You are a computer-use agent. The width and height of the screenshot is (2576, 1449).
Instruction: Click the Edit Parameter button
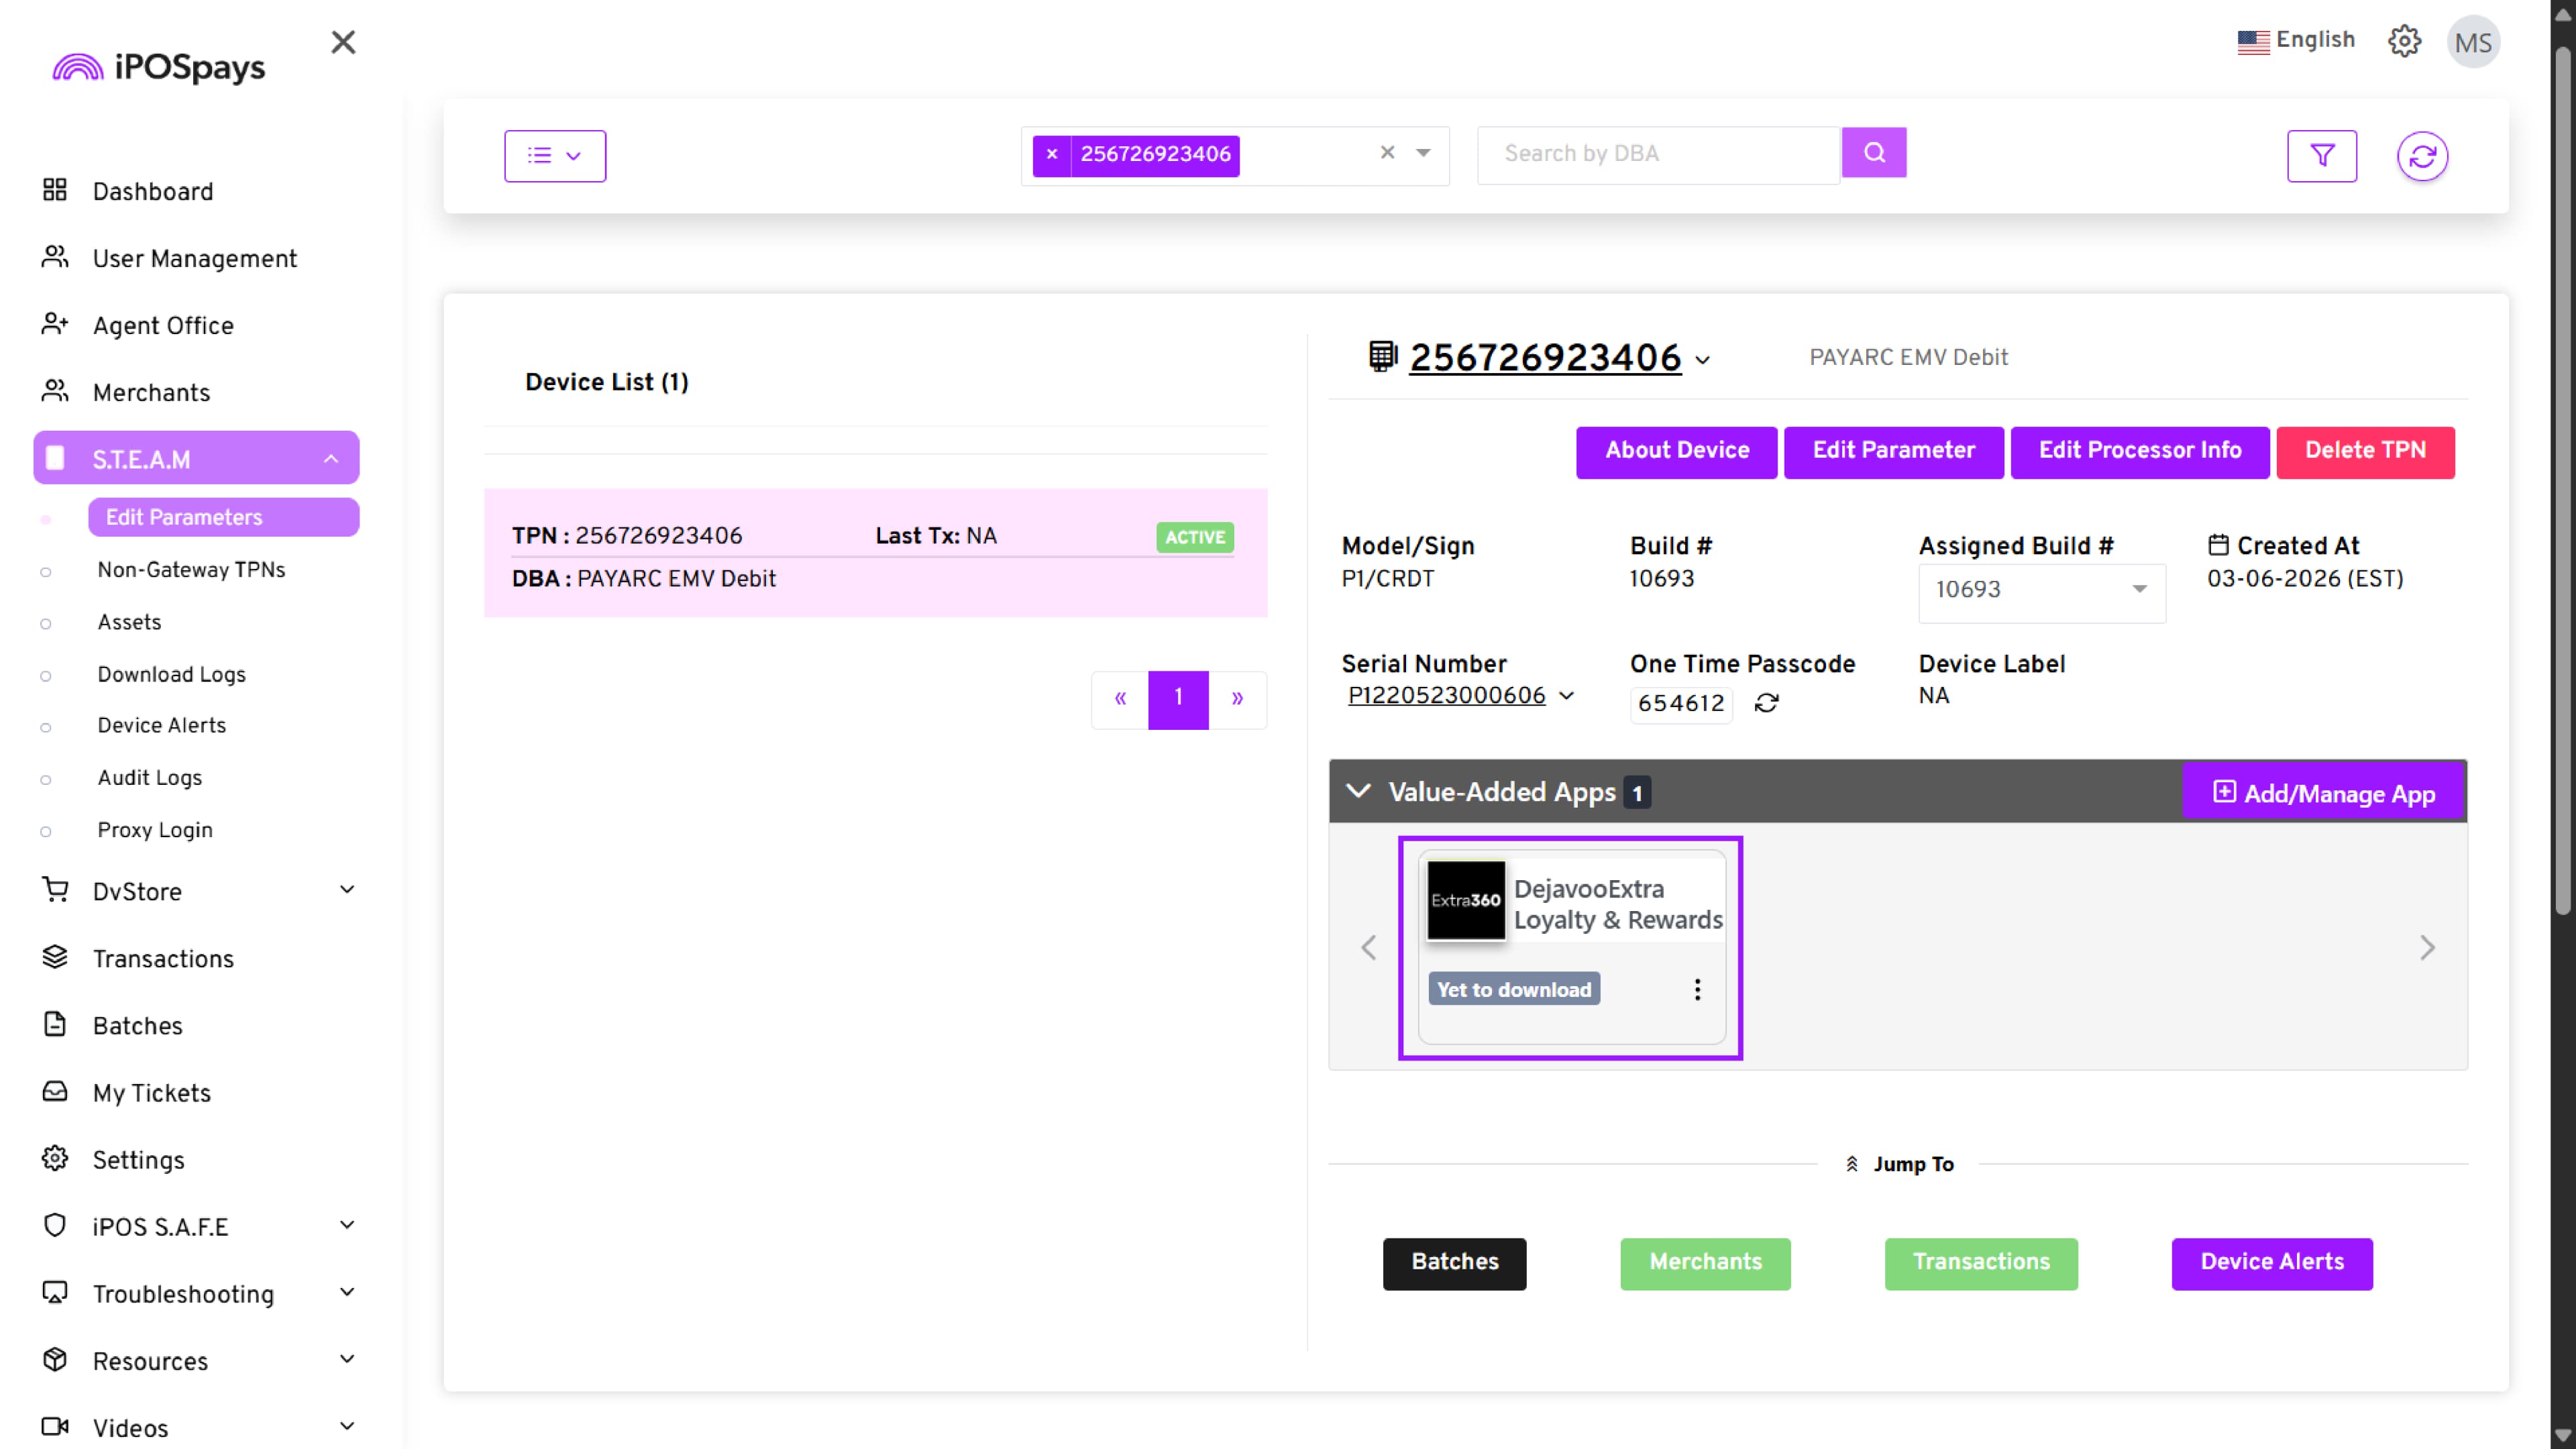tap(1893, 451)
